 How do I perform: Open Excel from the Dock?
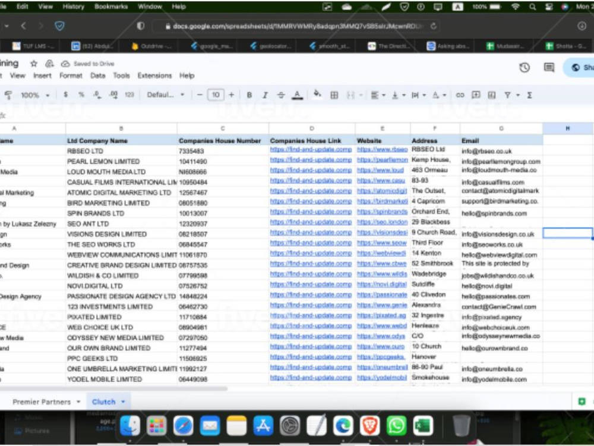coord(423,426)
